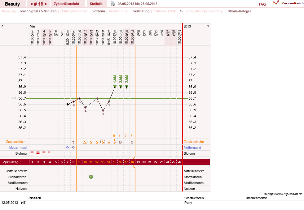
Task: Click the green Störfaktoren exclamation icon
Action: (x=91, y=177)
